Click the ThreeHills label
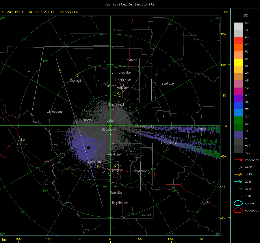 [145, 126]
